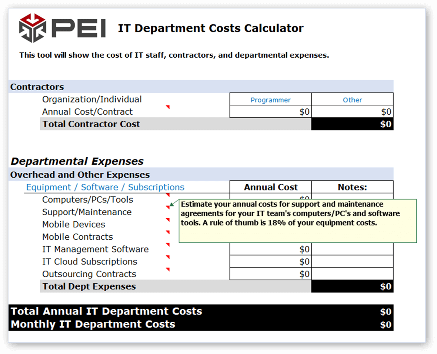Click the Other annual cost $0 cell
437x354 pixels.
[352, 111]
